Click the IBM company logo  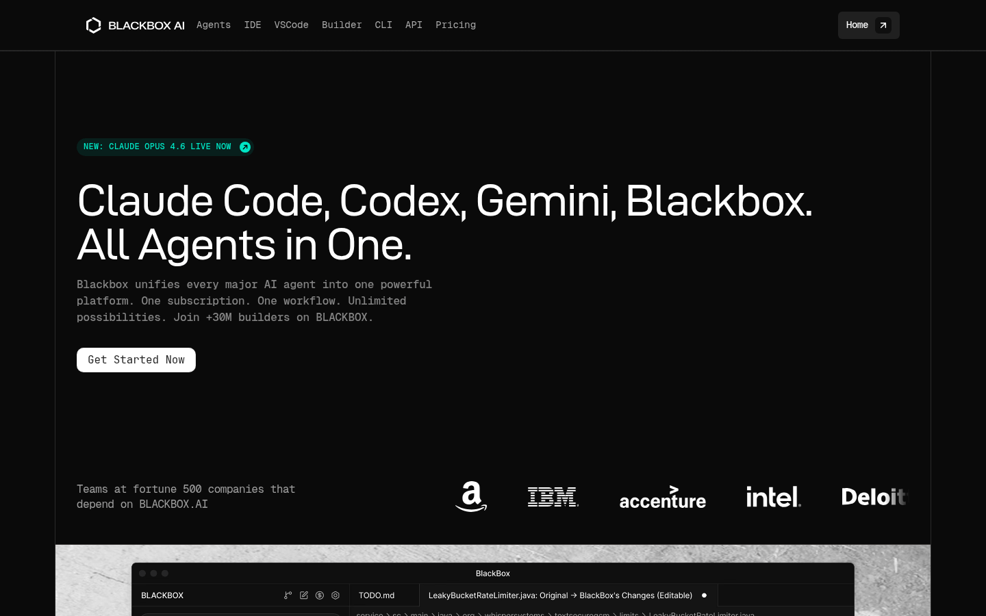tap(553, 497)
